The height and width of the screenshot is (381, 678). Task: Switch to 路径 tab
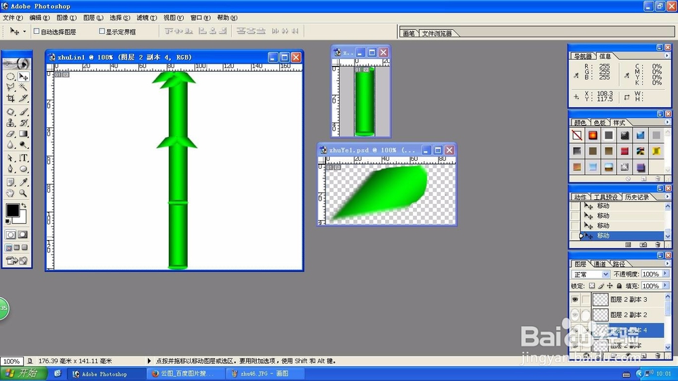click(x=619, y=264)
